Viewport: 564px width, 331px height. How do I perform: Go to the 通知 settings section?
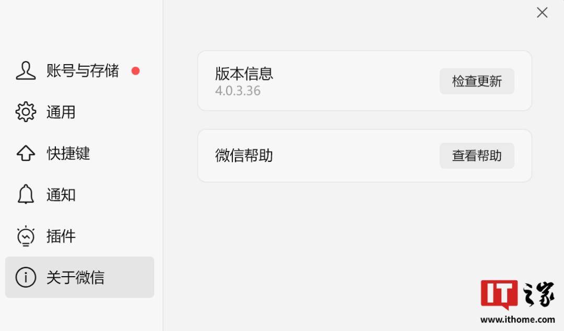[61, 195]
